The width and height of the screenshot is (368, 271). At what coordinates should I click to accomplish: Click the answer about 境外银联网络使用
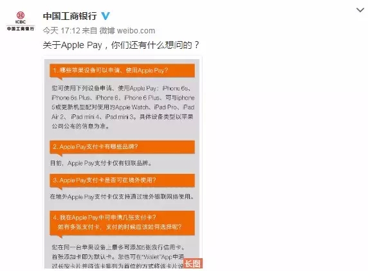122,197
